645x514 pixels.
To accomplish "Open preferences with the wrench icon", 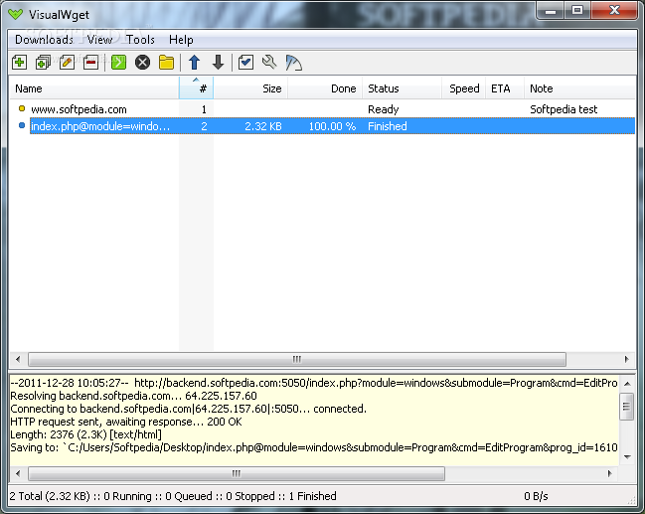I will (269, 63).
